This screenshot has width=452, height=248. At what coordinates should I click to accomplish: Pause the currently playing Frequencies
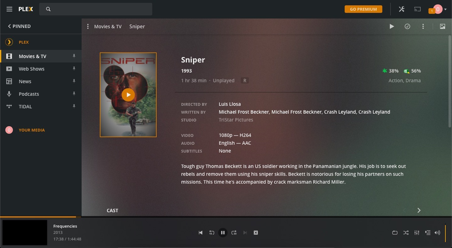(223, 233)
